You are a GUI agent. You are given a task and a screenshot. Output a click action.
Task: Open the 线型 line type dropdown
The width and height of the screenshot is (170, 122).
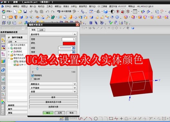click(74, 48)
